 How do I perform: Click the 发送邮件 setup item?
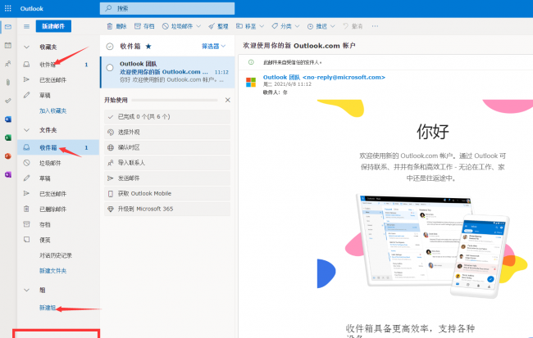tap(167, 178)
